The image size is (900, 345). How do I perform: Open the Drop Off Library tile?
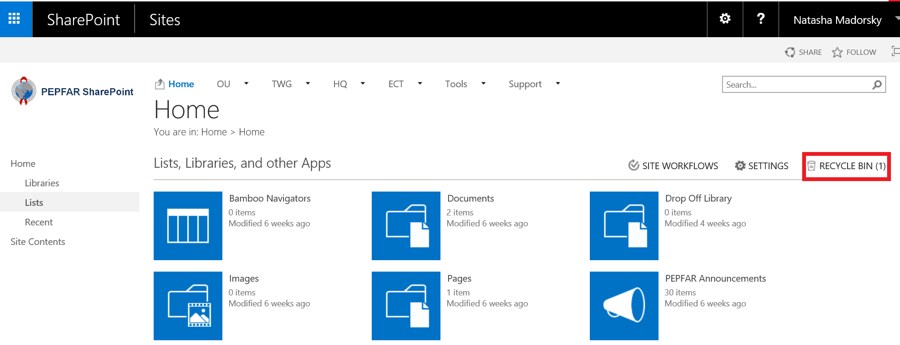click(x=624, y=226)
